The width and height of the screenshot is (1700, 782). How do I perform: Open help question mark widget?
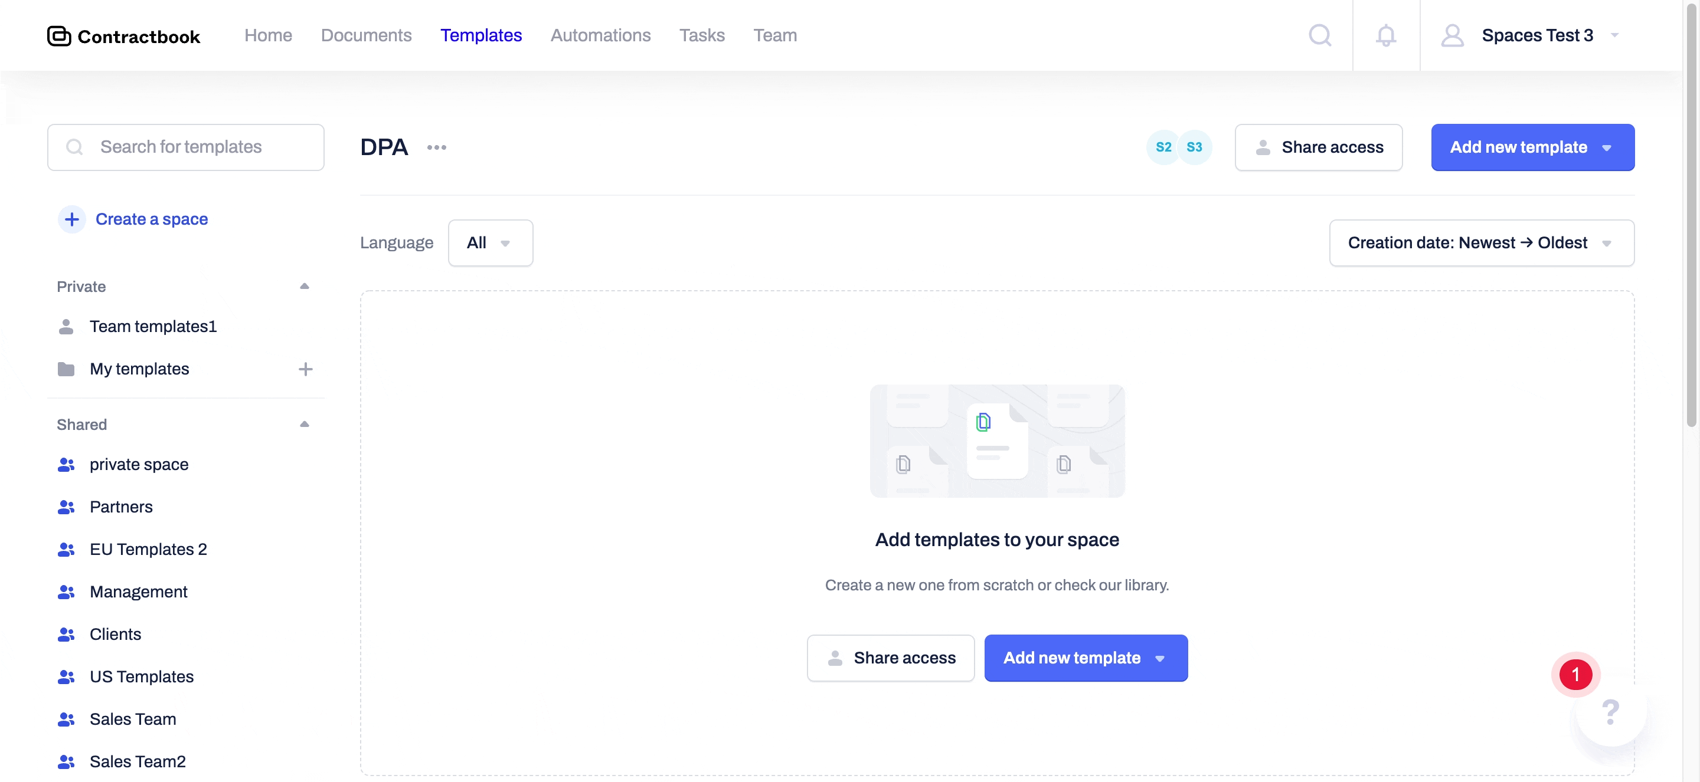coord(1610,711)
